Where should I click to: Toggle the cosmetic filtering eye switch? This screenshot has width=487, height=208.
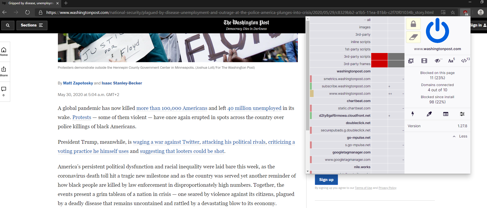pyautogui.click(x=438, y=61)
